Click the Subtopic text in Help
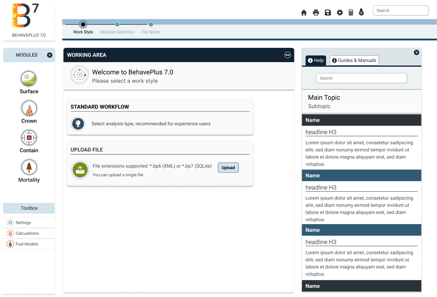Image resolution: width=437 pixels, height=297 pixels. click(319, 106)
